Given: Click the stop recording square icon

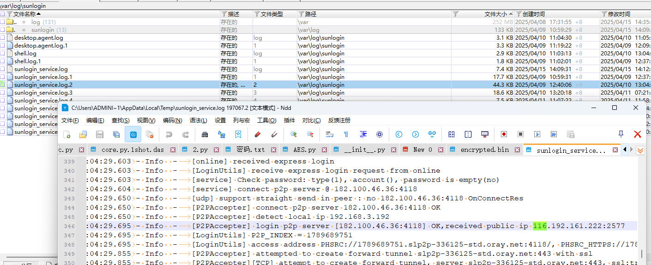Looking at the screenshot, I should [520, 134].
